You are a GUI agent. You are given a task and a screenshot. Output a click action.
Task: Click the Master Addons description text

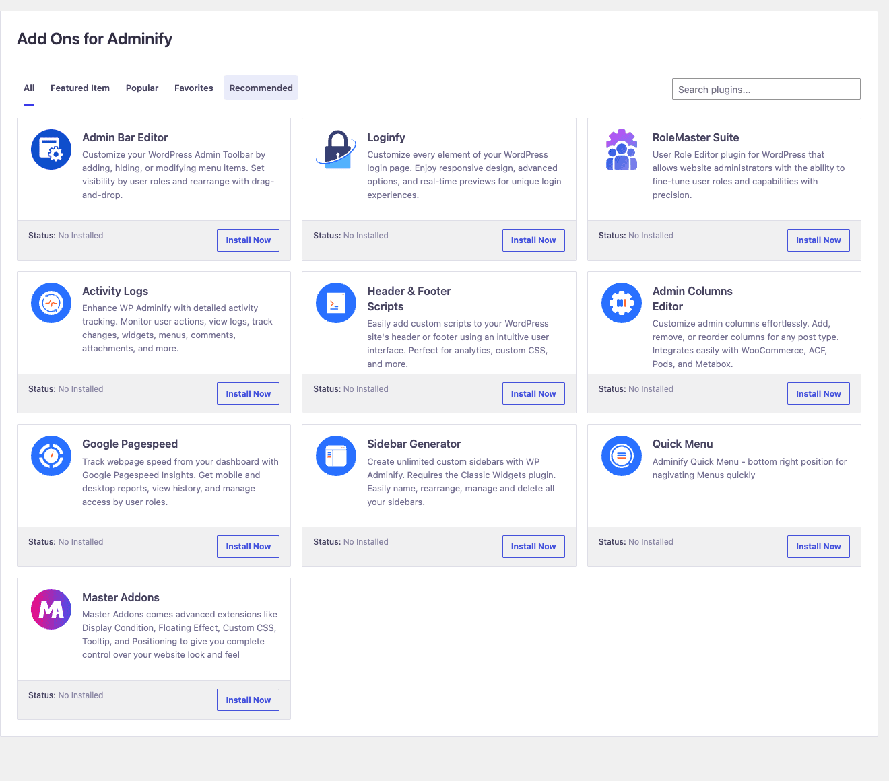tap(180, 635)
